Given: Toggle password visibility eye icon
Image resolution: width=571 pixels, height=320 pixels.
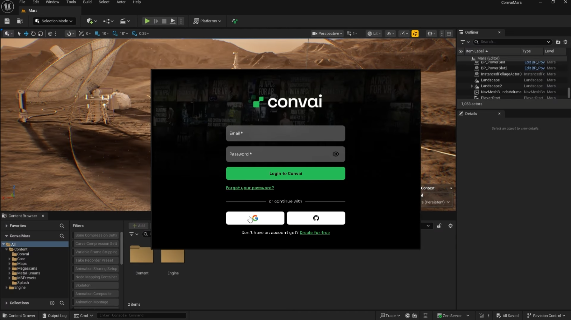Looking at the screenshot, I should (335, 154).
